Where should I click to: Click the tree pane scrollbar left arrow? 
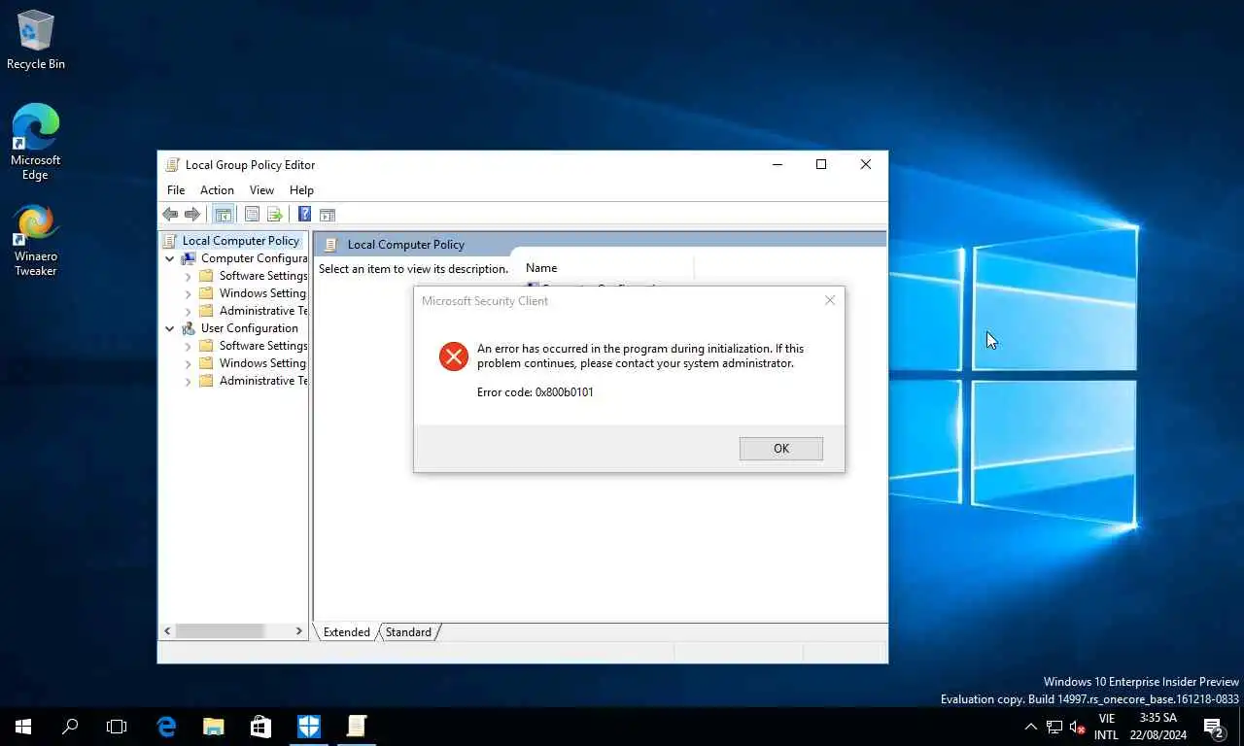click(x=167, y=631)
